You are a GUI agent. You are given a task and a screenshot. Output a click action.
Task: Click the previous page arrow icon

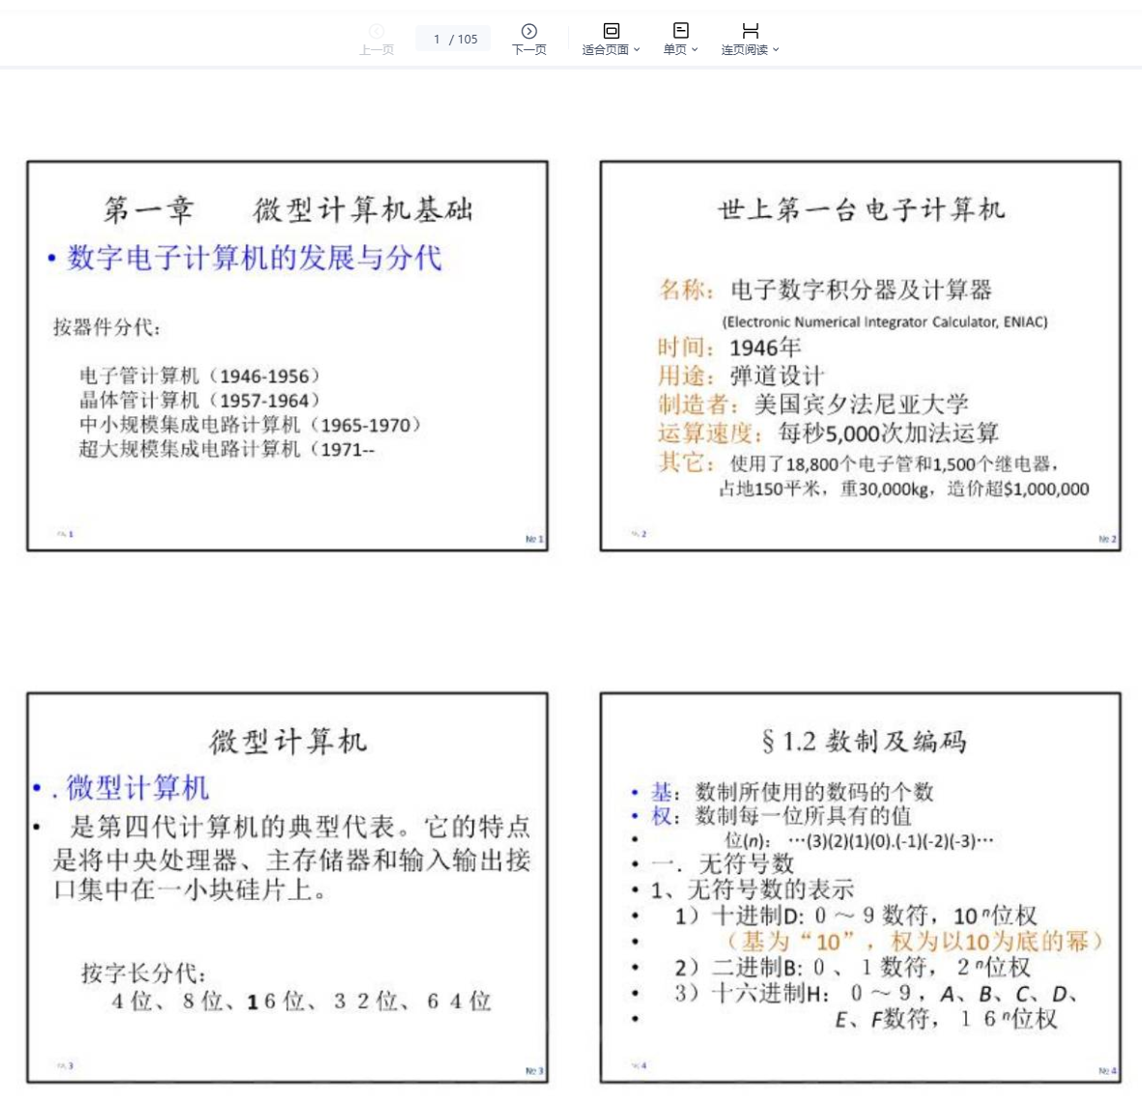[377, 31]
